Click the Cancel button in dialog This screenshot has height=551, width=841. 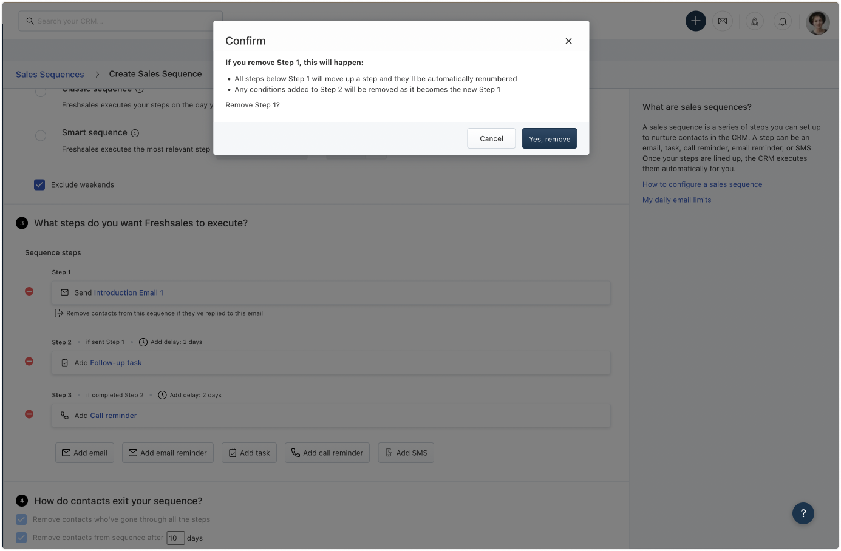point(491,138)
